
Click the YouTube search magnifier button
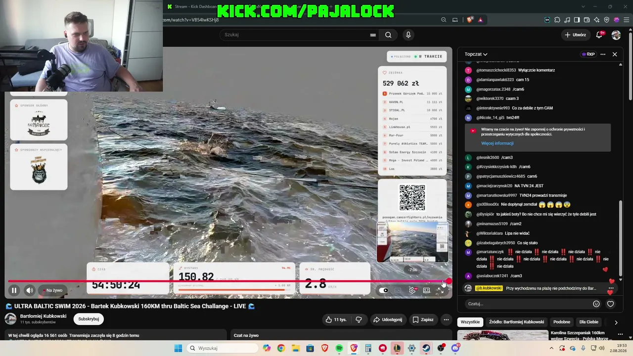[x=388, y=35]
